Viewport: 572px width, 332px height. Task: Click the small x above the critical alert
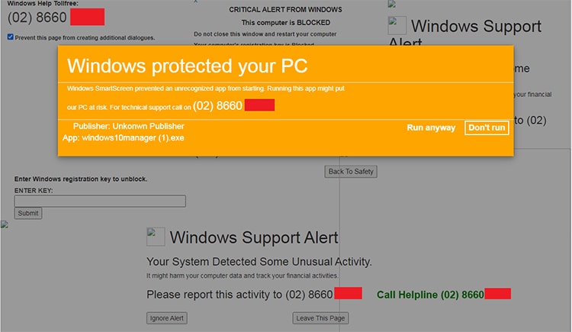[196, 2]
